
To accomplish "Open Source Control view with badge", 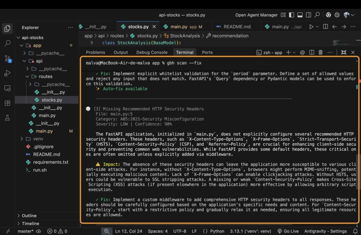I will tap(8, 59).
